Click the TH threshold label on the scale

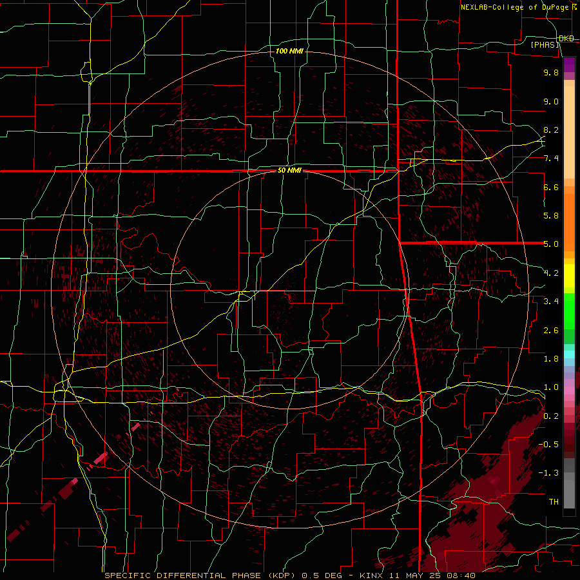(x=554, y=502)
